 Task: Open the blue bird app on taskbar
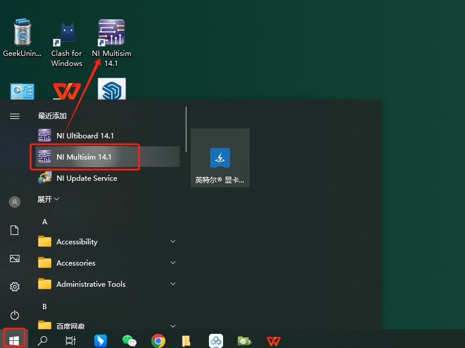click(100, 340)
